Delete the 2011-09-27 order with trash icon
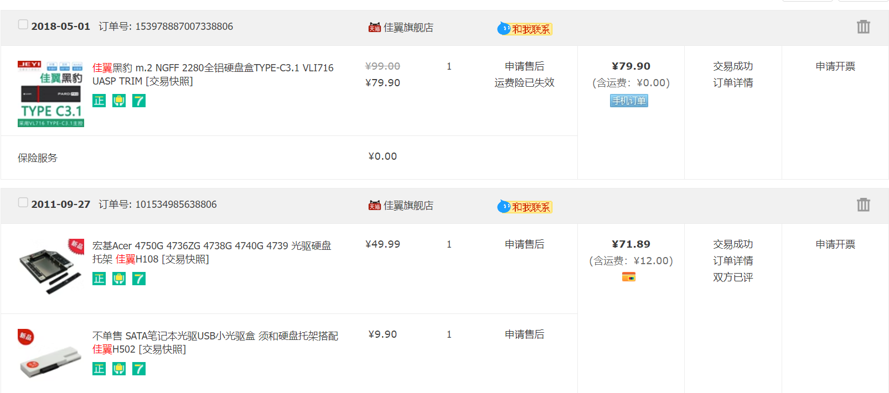Screen dimensions: 889x393 click(863, 205)
